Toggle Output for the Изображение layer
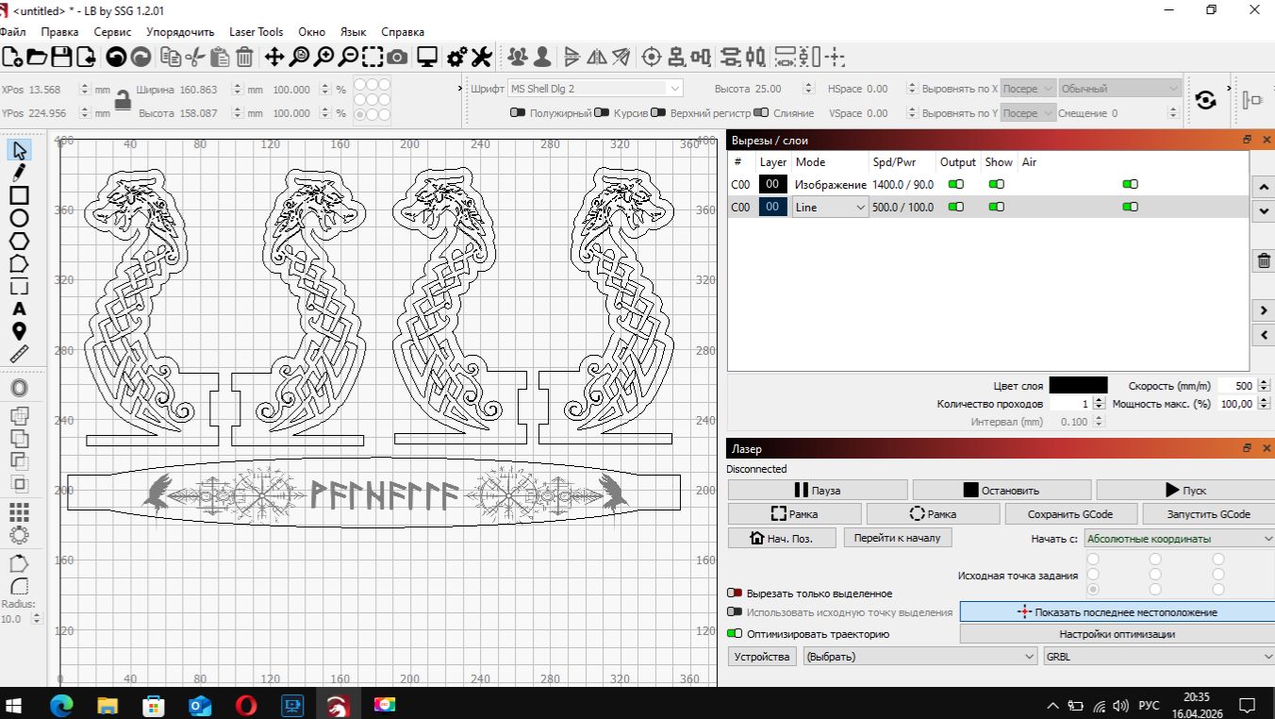Screen dimensions: 1275x719 [x=956, y=184]
